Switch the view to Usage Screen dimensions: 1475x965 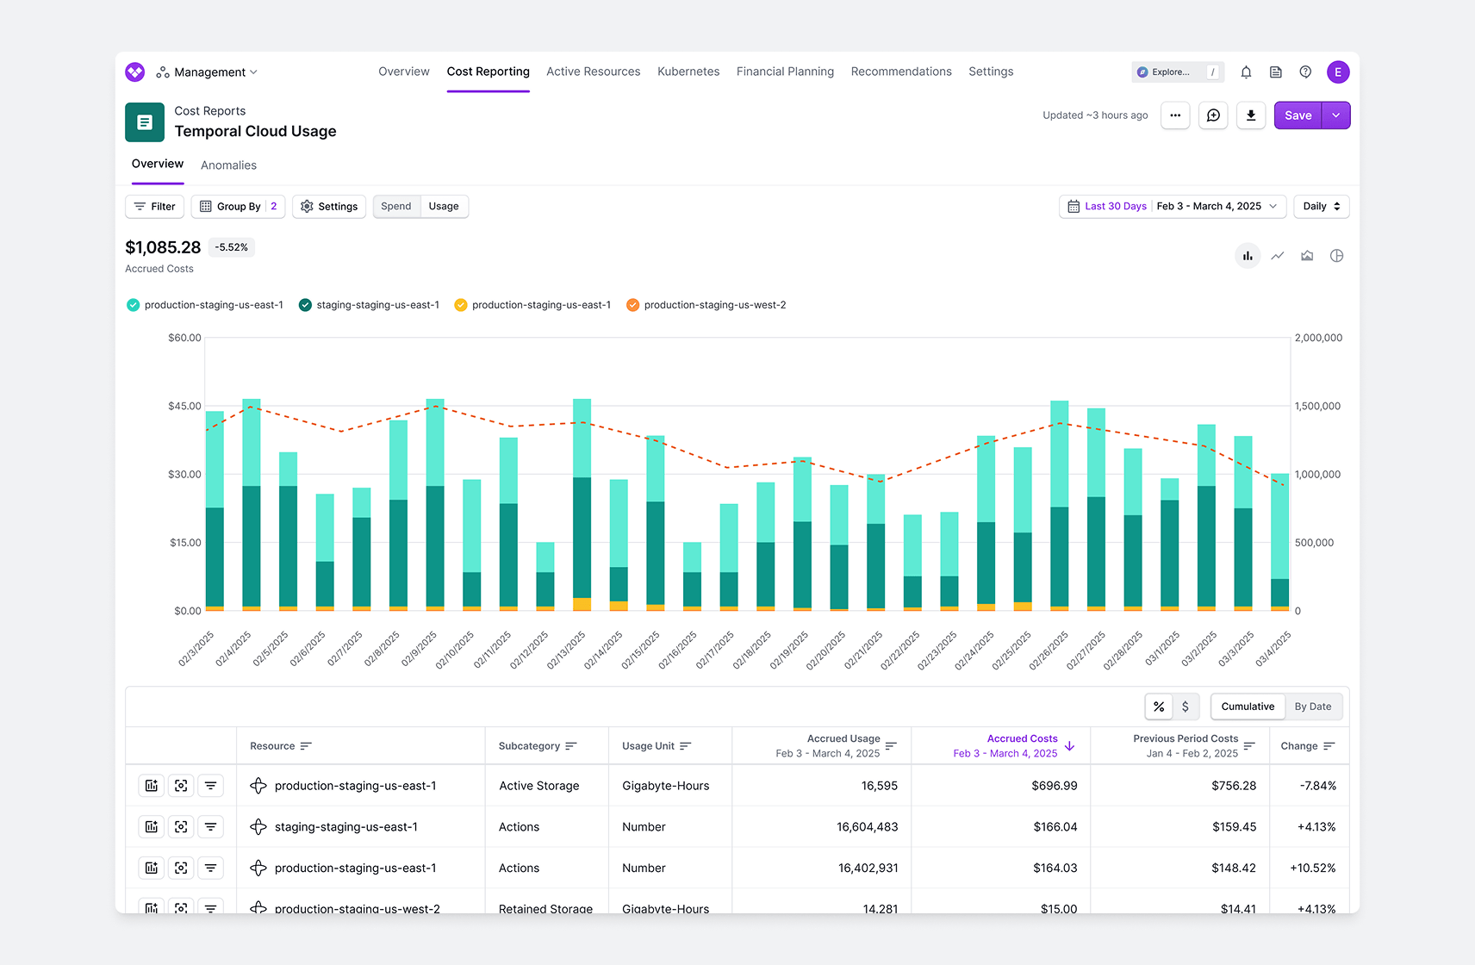pos(444,207)
